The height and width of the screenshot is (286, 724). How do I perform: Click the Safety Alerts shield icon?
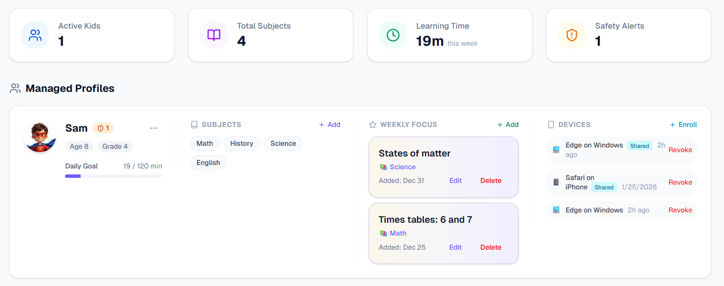point(571,35)
